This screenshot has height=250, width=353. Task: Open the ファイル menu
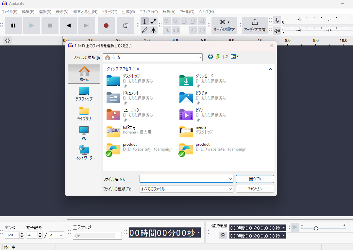click(x=9, y=11)
